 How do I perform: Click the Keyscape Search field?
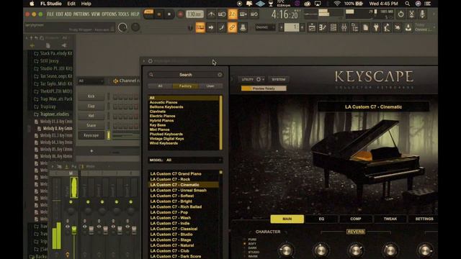(186, 75)
